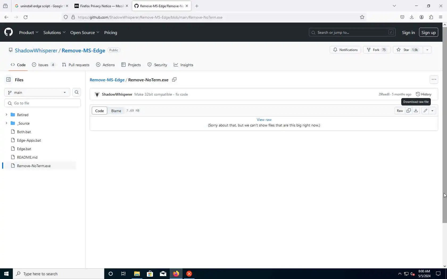Screen dimensions: 447x279
Task: Open Microsoft Store from taskbar
Action: [x=150, y=274]
